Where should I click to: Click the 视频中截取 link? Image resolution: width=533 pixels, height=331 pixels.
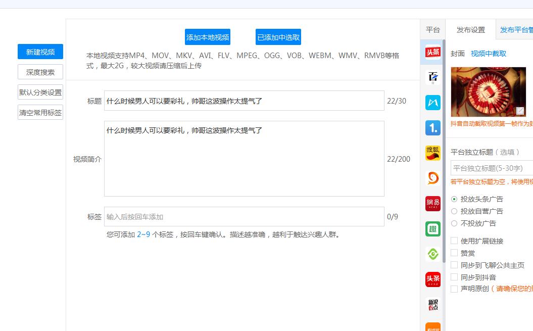click(x=488, y=54)
